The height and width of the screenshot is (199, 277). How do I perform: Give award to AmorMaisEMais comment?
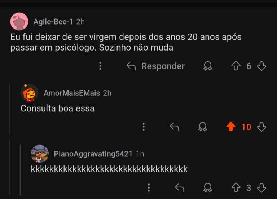tap(203, 127)
